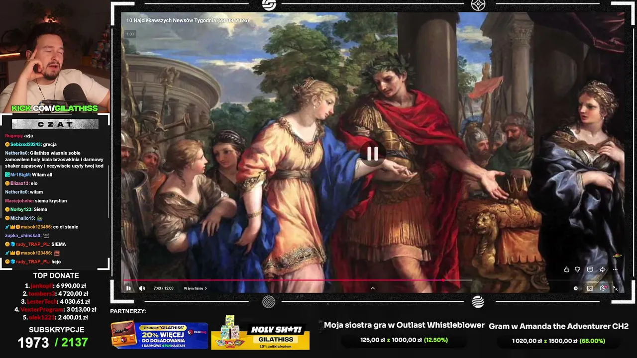The width and height of the screenshot is (637, 358).
Task: Mute the video with the speaker icon
Action: 142,288
